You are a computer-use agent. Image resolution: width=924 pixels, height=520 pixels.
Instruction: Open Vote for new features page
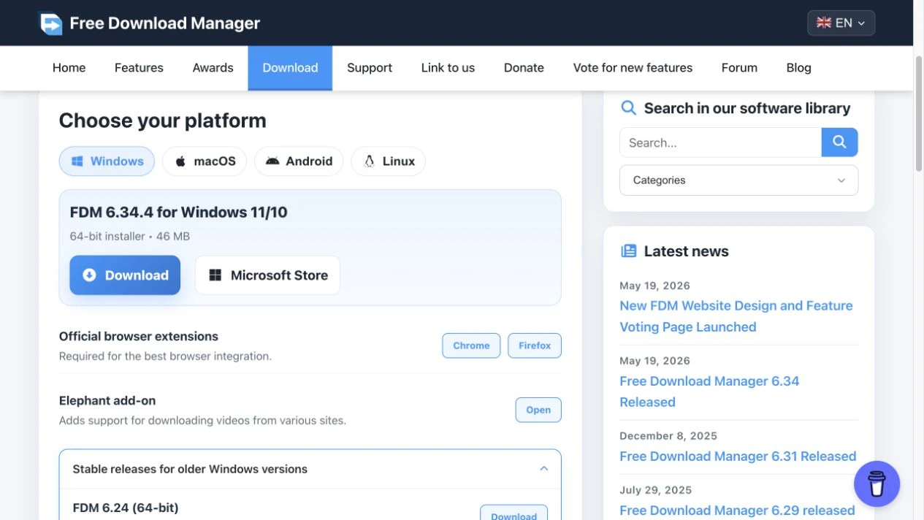633,68
